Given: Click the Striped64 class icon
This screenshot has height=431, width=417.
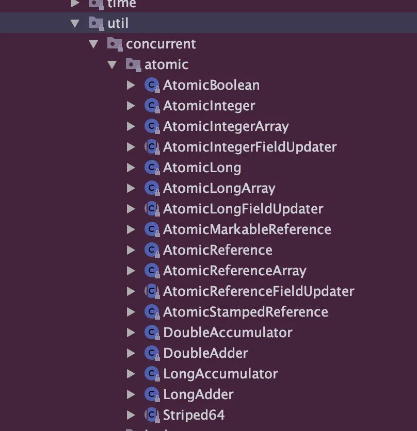Looking at the screenshot, I should [x=152, y=415].
